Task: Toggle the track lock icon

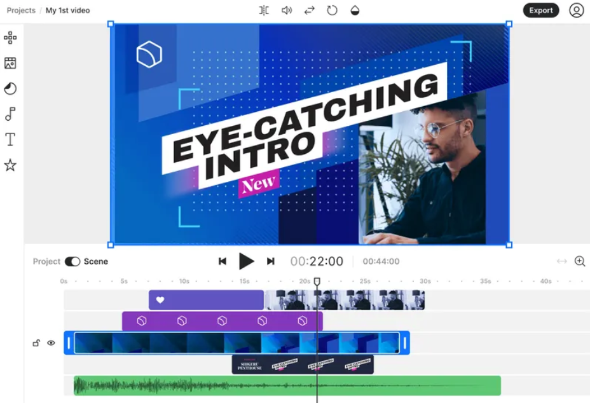Action: coord(36,343)
